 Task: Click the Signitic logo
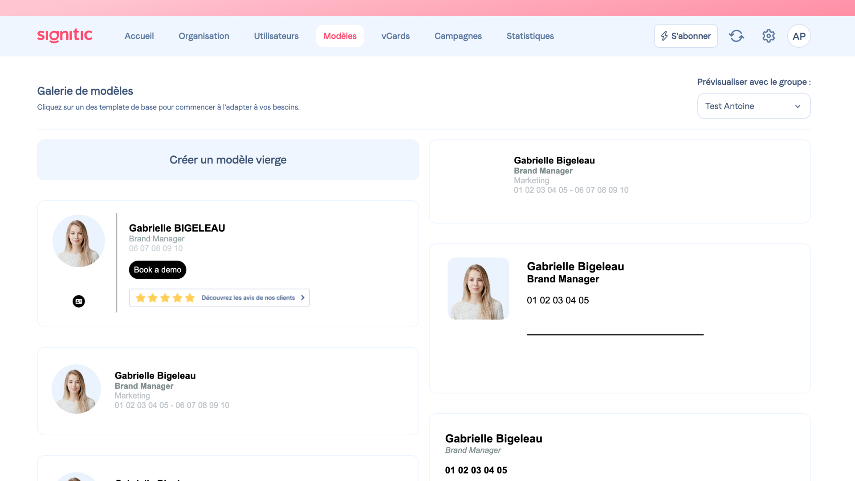click(x=65, y=36)
